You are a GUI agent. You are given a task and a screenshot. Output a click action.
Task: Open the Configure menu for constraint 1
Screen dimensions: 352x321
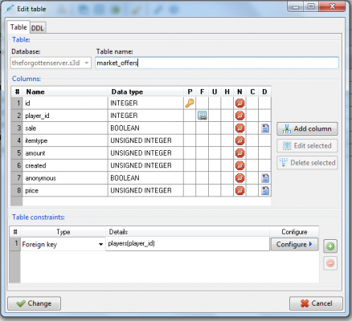click(294, 244)
